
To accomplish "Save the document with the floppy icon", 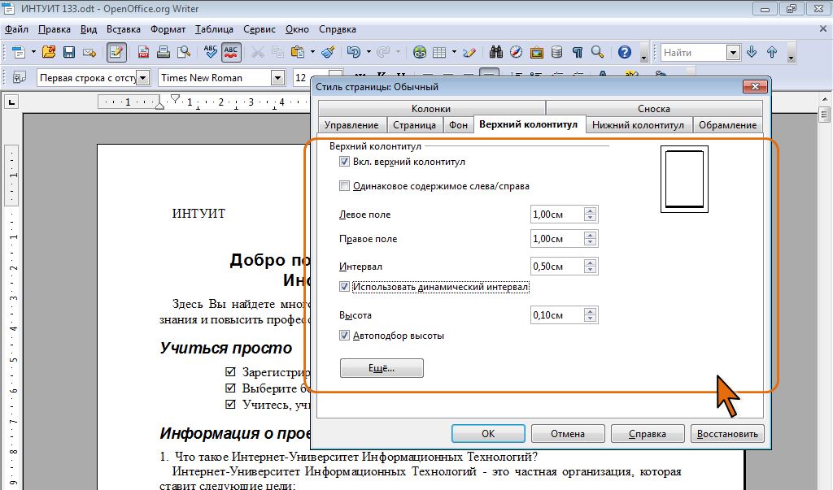I will pyautogui.click(x=69, y=52).
